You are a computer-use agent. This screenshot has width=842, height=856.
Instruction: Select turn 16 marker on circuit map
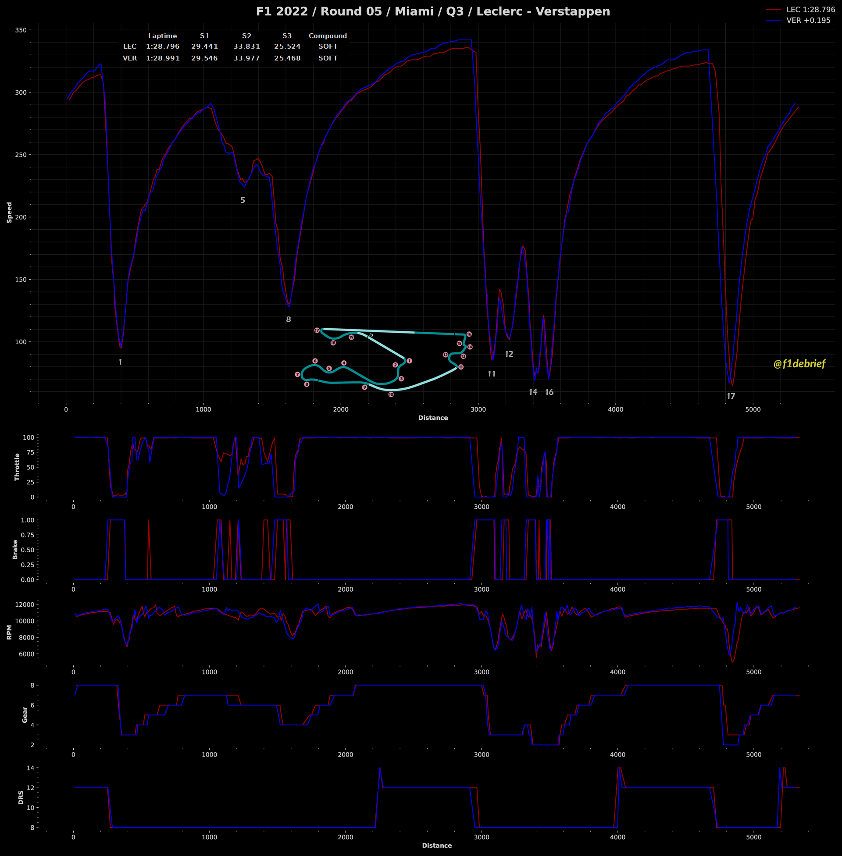click(469, 334)
